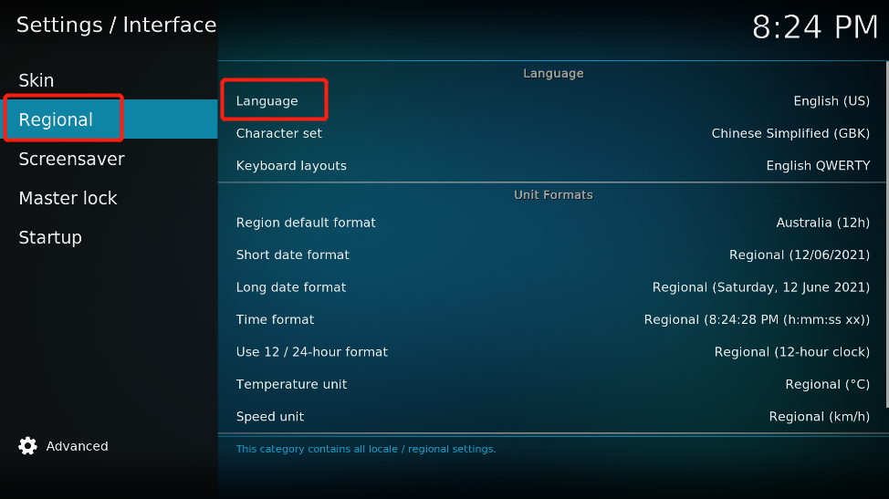Click the Advanced settings level label
The width and height of the screenshot is (889, 499).
pos(77,446)
